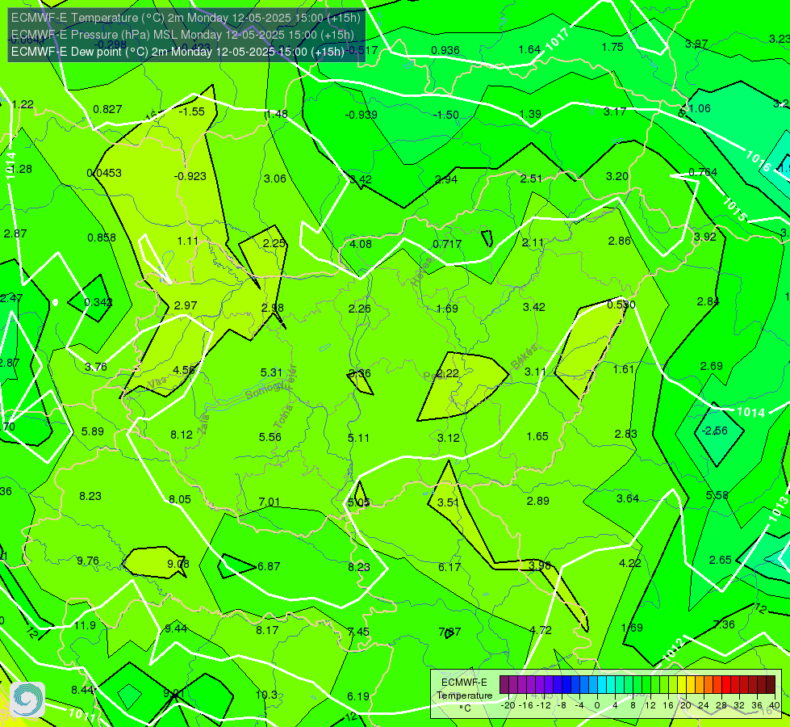Click the data value 6.87

coord(269,566)
